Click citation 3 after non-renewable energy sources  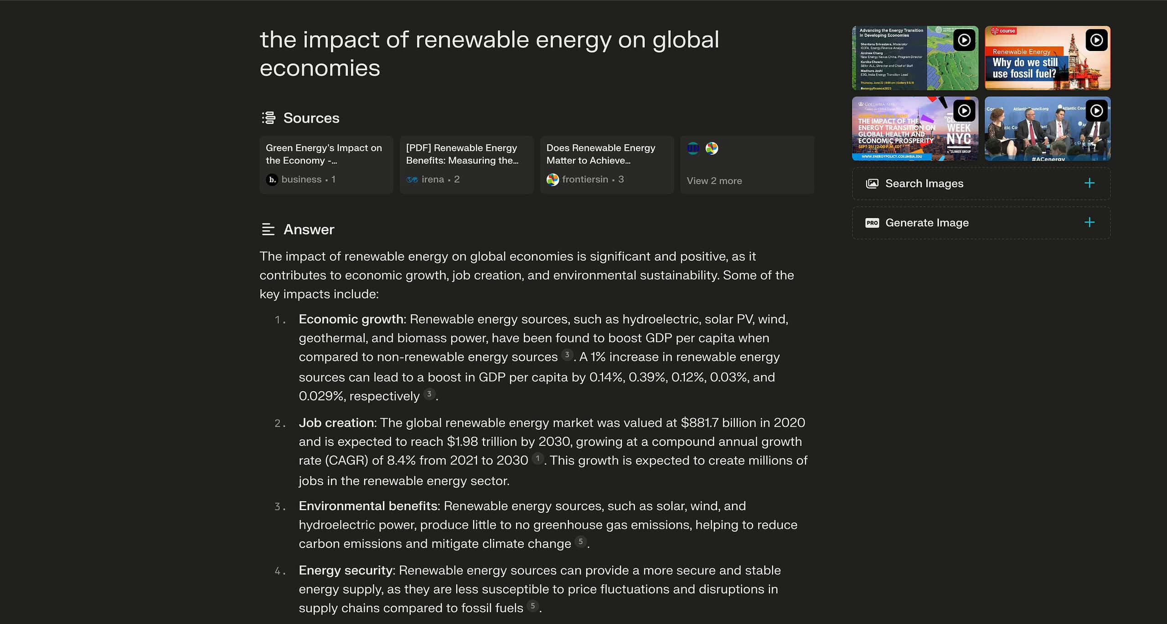click(567, 355)
